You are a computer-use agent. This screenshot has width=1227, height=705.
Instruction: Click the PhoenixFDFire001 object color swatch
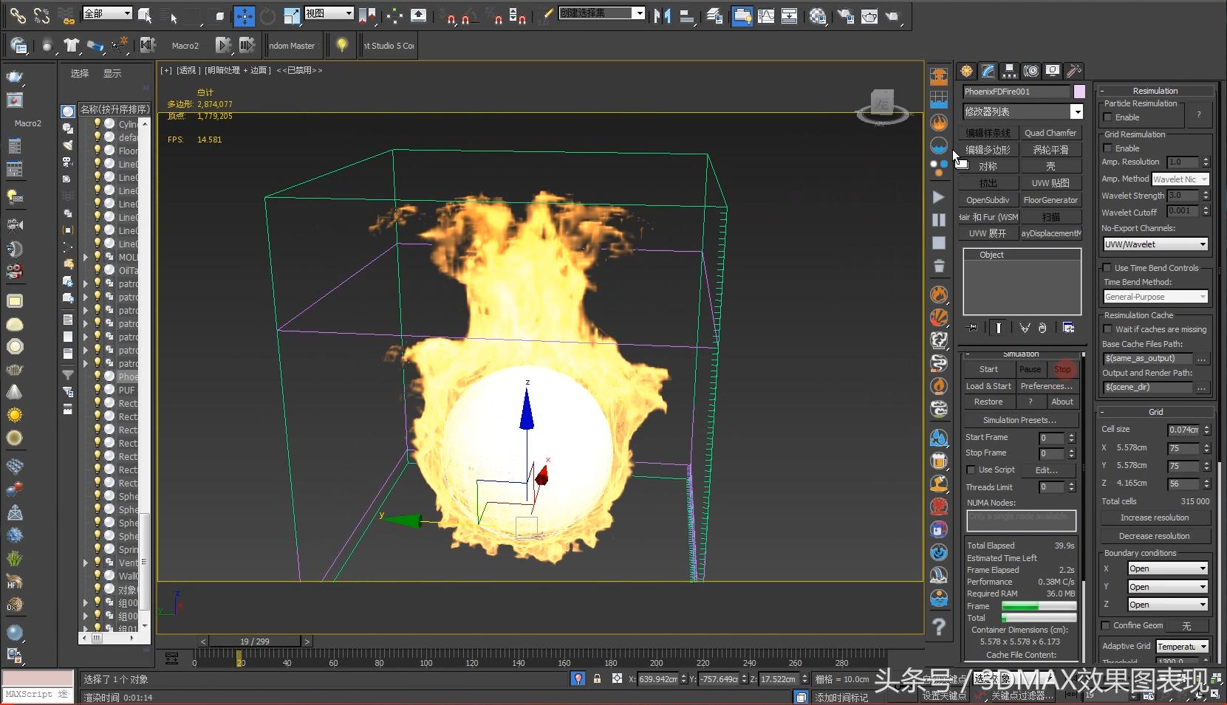(1079, 92)
